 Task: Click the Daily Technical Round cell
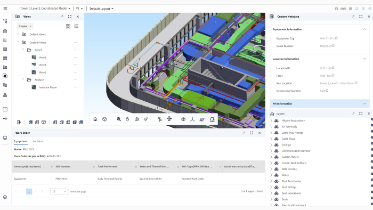[x=109, y=179]
